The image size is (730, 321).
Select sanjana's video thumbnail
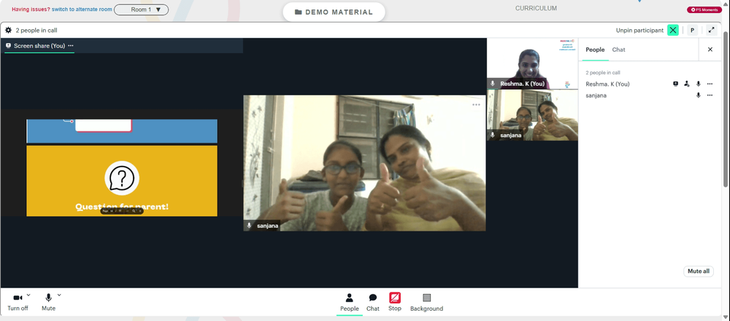[x=532, y=115]
